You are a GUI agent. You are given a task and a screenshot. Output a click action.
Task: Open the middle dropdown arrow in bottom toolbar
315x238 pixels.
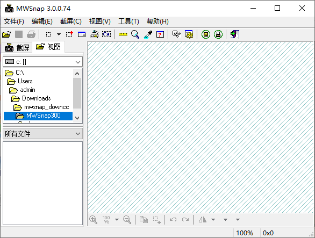[x=225, y=220]
